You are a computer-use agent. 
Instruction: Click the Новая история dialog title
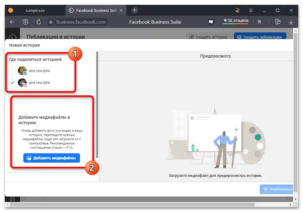pyautogui.click(x=25, y=45)
